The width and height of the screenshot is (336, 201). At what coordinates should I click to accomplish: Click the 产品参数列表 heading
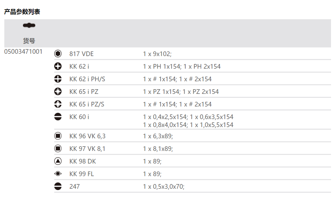pyautogui.click(x=22, y=12)
